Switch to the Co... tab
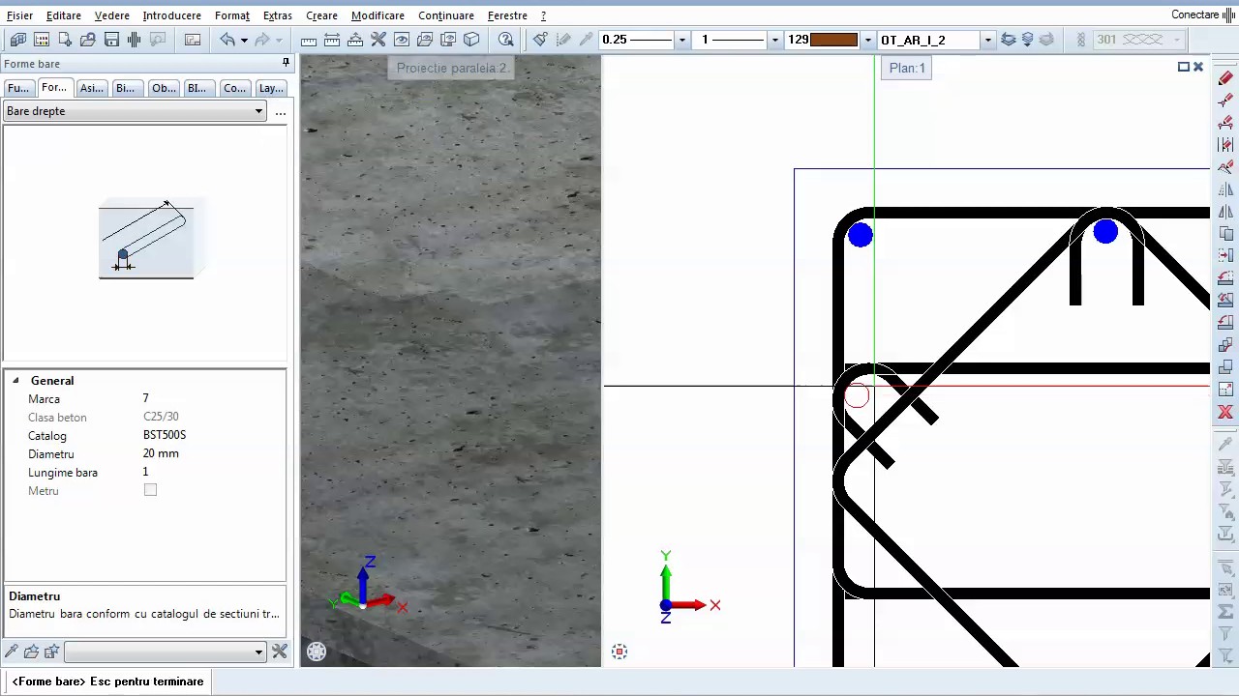Viewport: 1239px width, 696px height. pyautogui.click(x=235, y=88)
